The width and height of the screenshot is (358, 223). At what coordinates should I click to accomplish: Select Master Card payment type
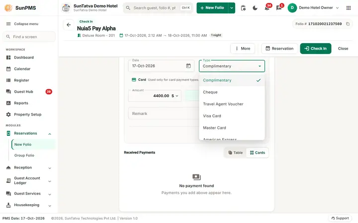(x=232, y=128)
